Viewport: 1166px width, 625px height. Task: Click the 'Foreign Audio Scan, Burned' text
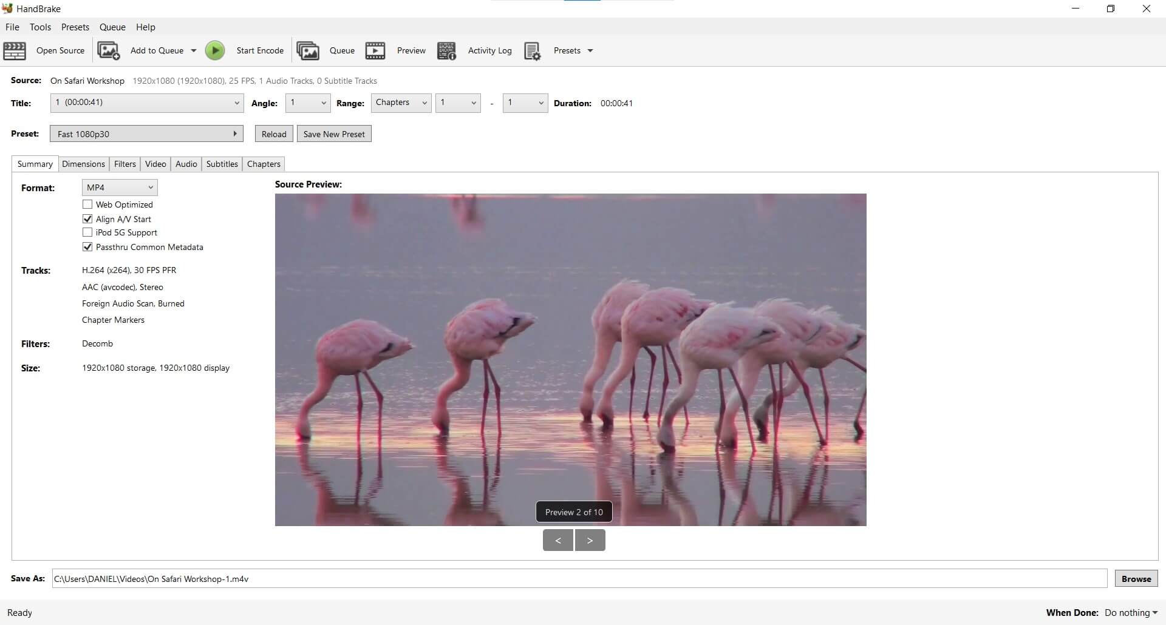click(133, 303)
